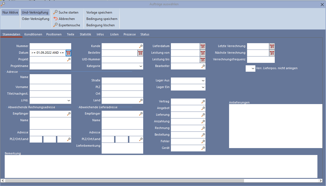This screenshot has width=326, height=186.
Task: Enable Oder-Verknüpfung search mode
Action: (35, 19)
